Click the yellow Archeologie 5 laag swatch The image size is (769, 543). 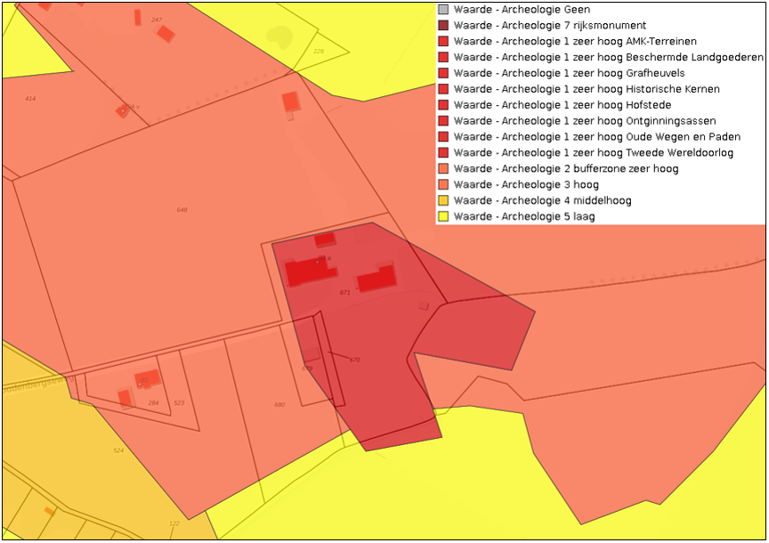click(443, 216)
